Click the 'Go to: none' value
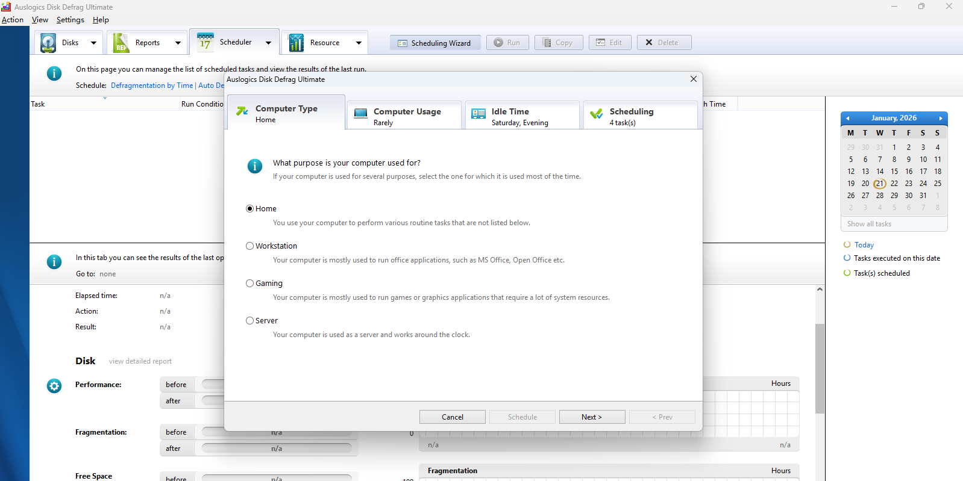This screenshot has width=963, height=481. click(107, 274)
